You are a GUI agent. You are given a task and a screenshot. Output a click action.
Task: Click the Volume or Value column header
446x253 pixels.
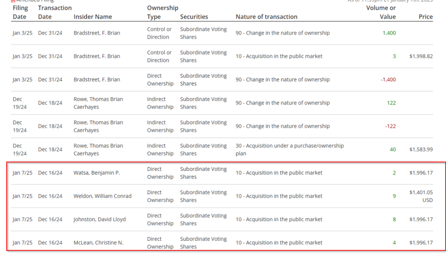[x=381, y=12]
